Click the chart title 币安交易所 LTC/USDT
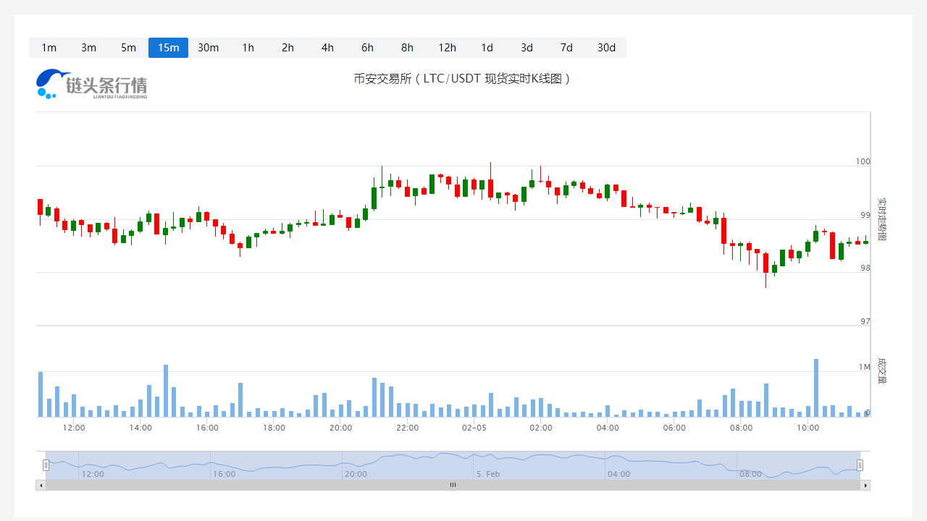 [463, 78]
